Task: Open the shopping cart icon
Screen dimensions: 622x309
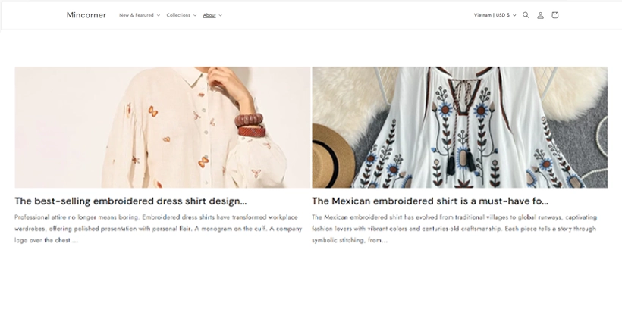Action: click(x=554, y=15)
